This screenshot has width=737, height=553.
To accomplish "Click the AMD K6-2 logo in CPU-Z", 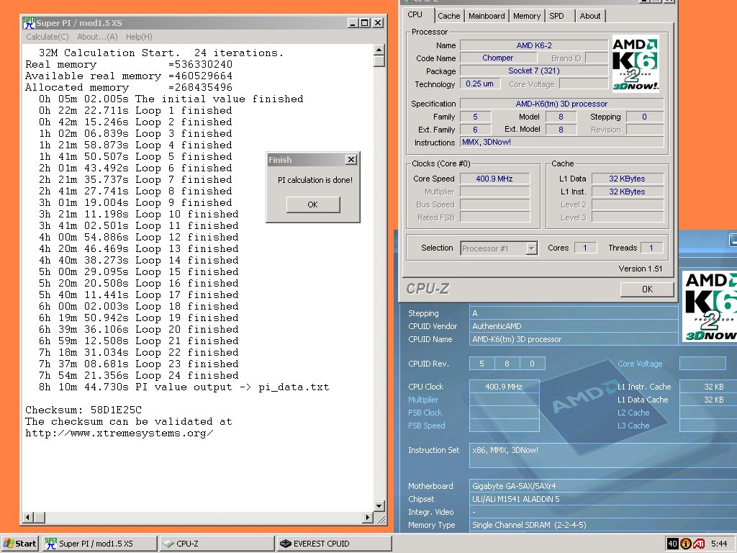I will point(636,63).
